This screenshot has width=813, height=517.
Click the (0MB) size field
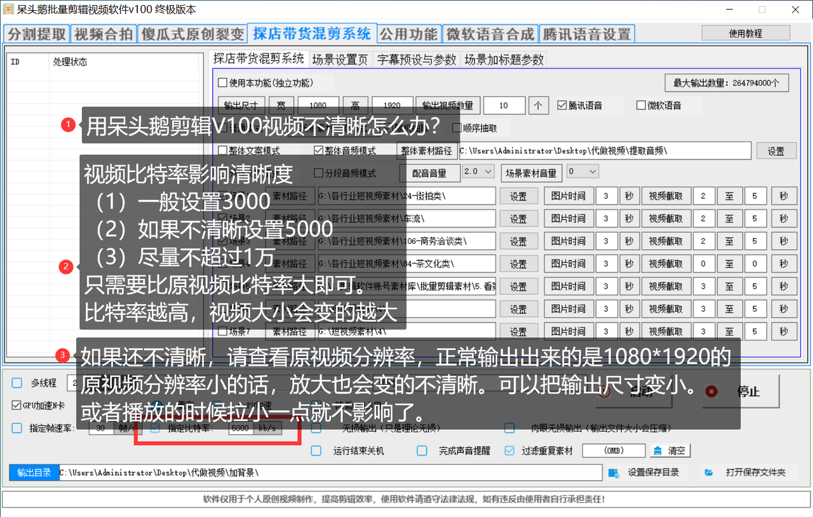click(614, 451)
